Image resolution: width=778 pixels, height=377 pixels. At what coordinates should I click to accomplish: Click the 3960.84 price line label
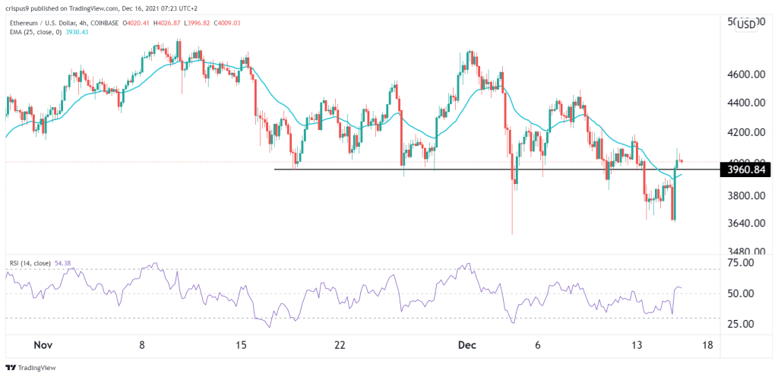746,169
